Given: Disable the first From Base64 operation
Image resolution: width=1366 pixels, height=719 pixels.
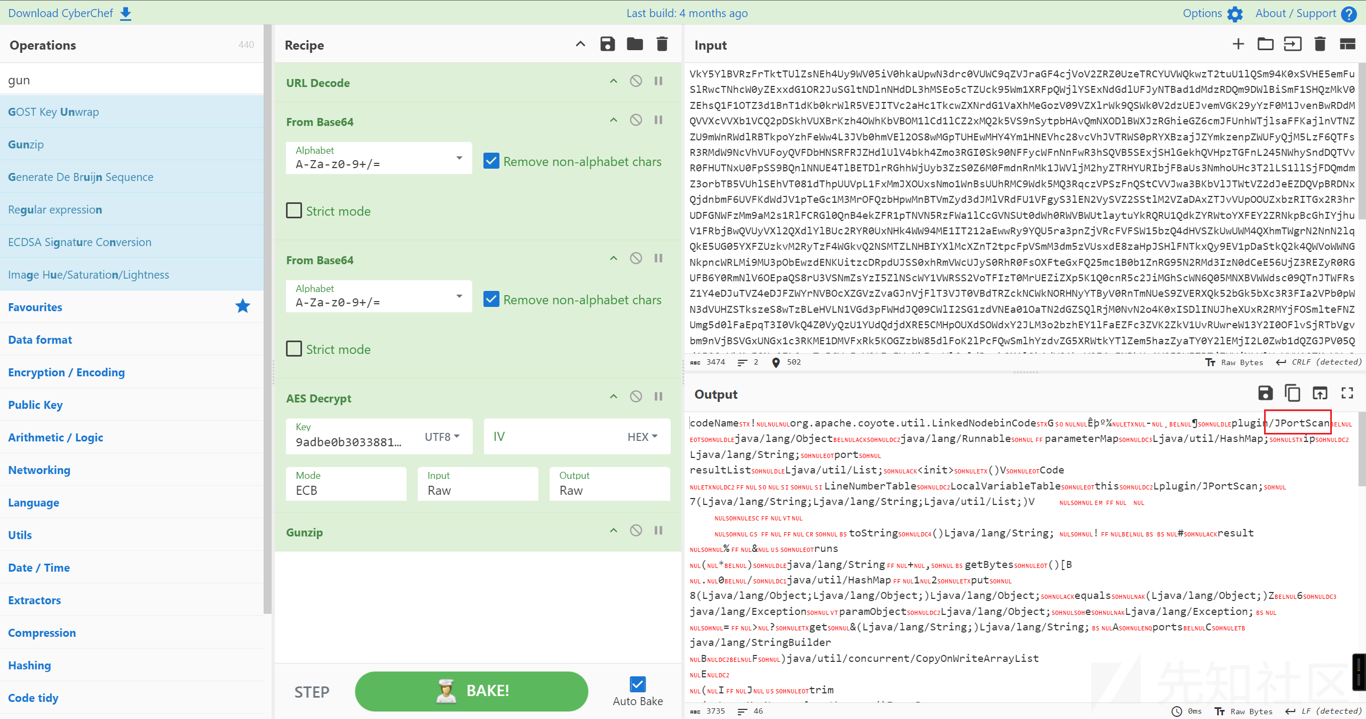Looking at the screenshot, I should [636, 120].
